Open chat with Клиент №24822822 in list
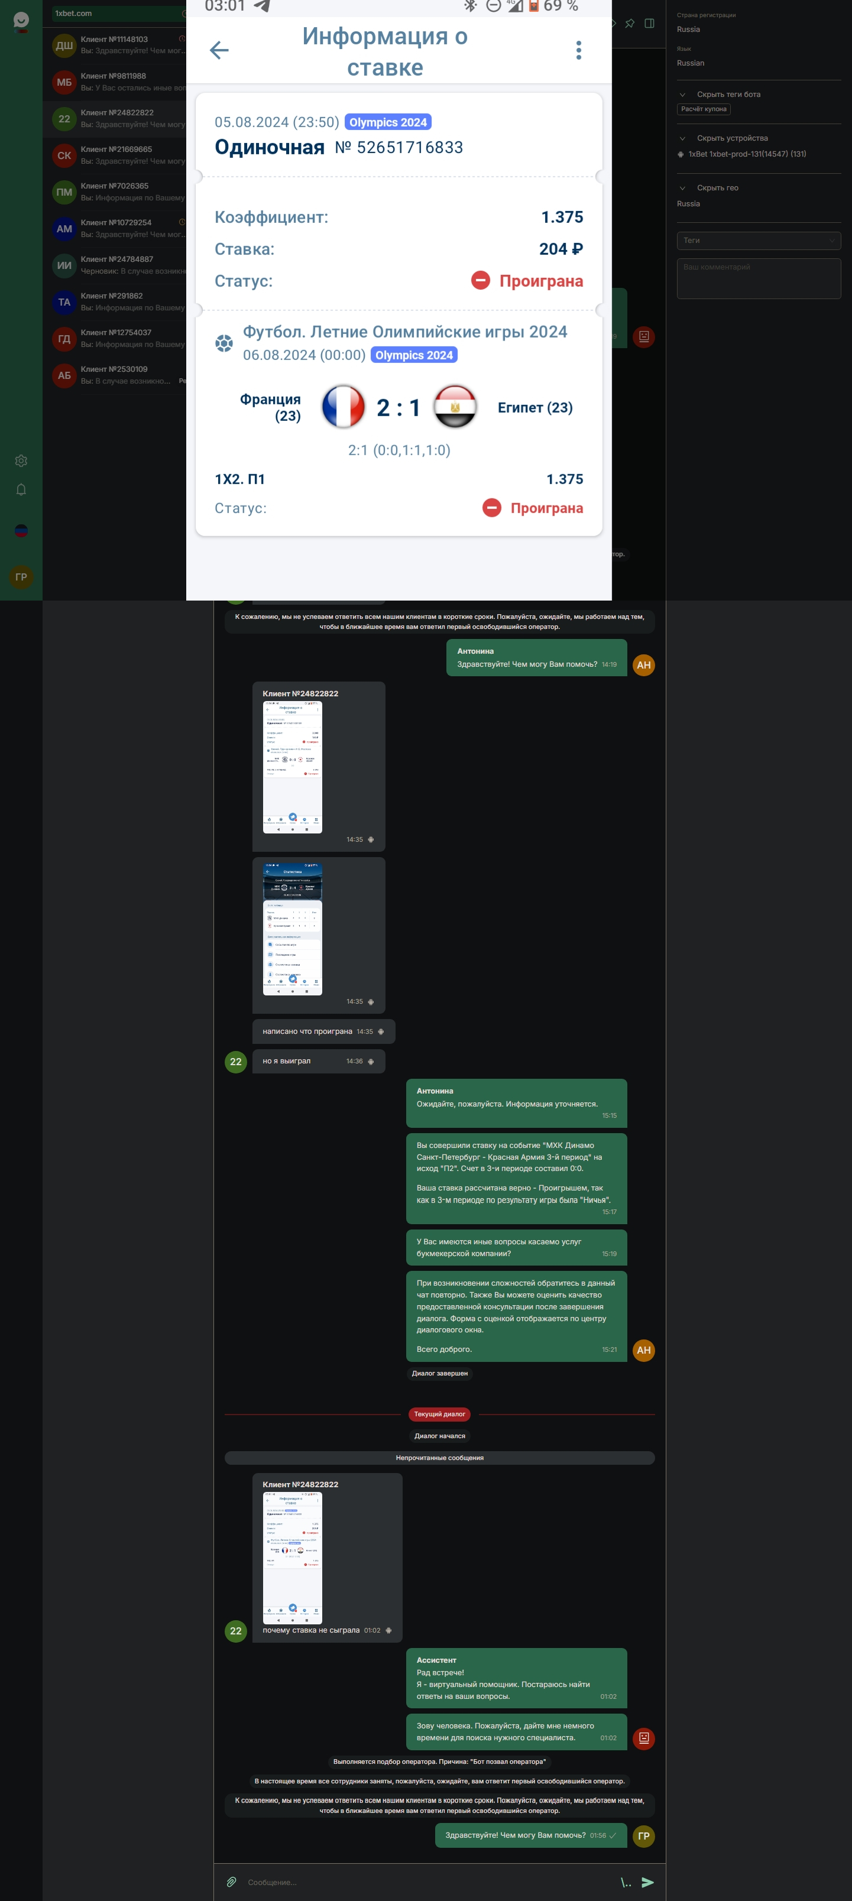Screen dimensions: 852x1901 tap(115, 119)
